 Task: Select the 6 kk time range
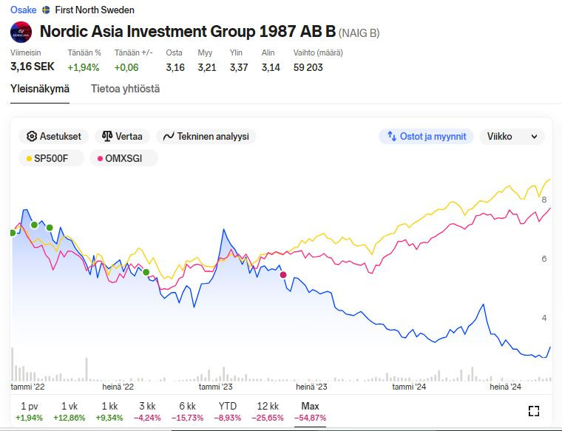(x=187, y=411)
